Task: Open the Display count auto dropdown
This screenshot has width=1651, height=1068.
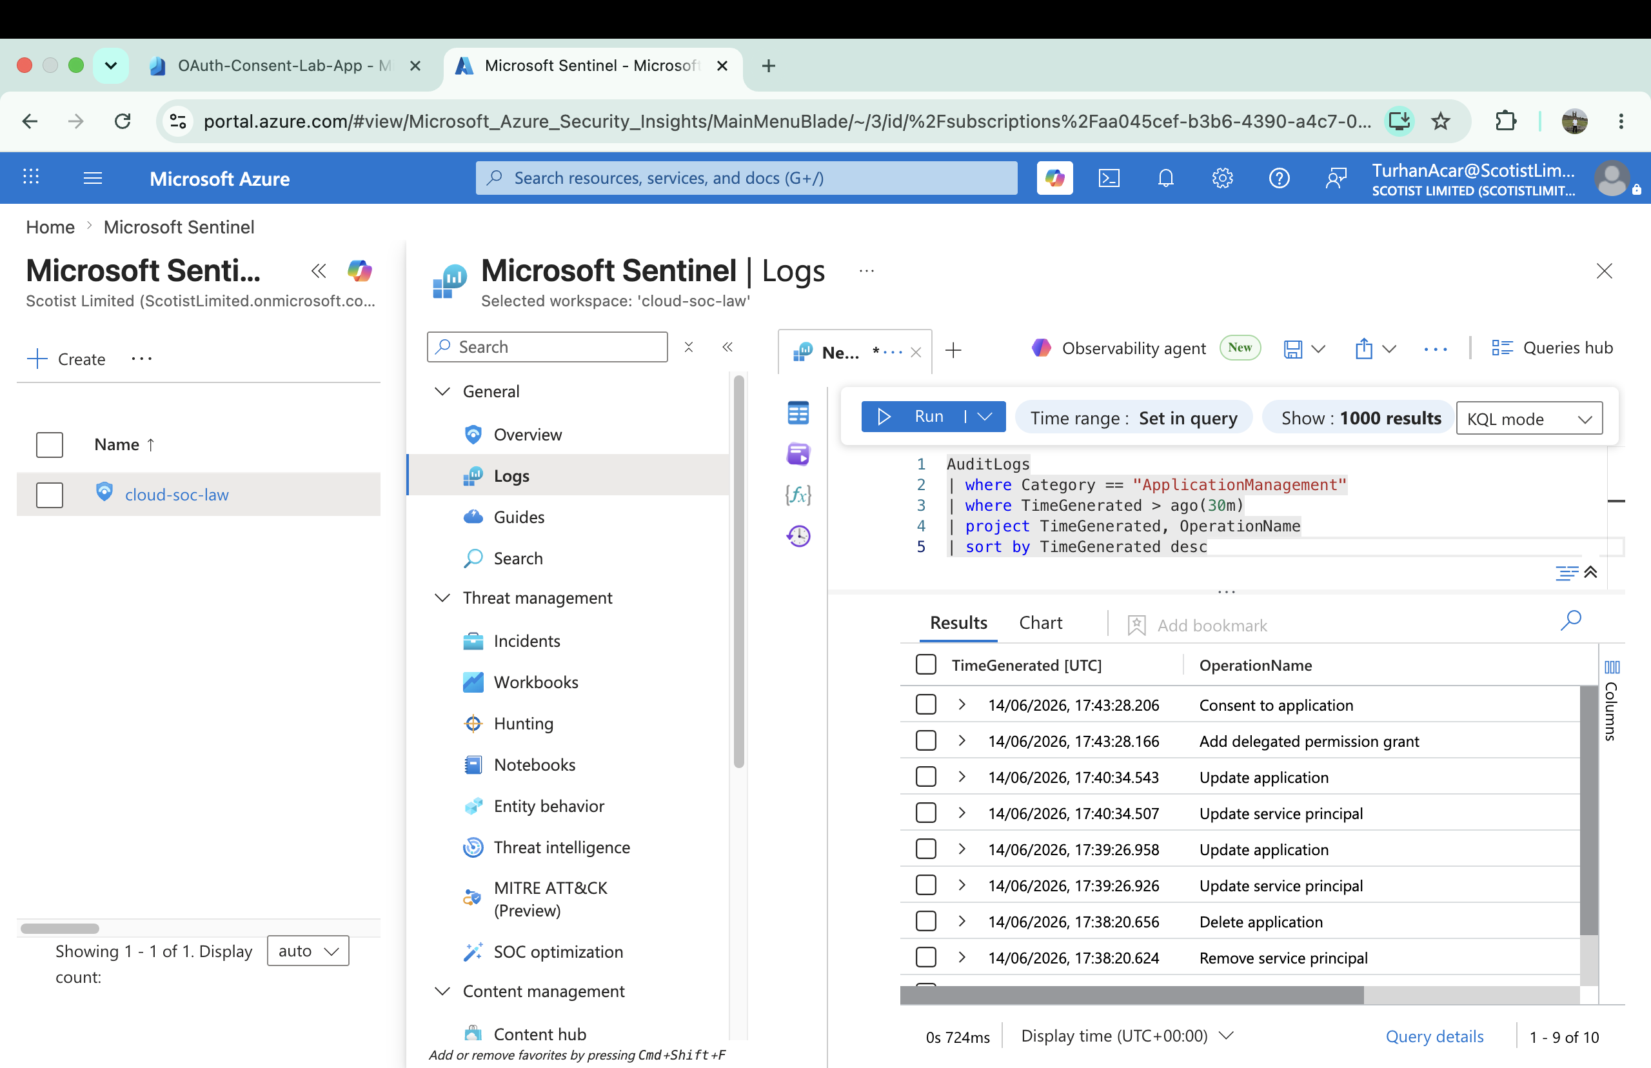Action: (x=308, y=951)
